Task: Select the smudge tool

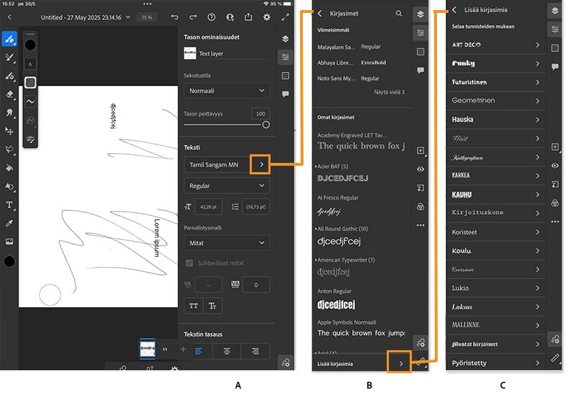Action: (x=9, y=113)
